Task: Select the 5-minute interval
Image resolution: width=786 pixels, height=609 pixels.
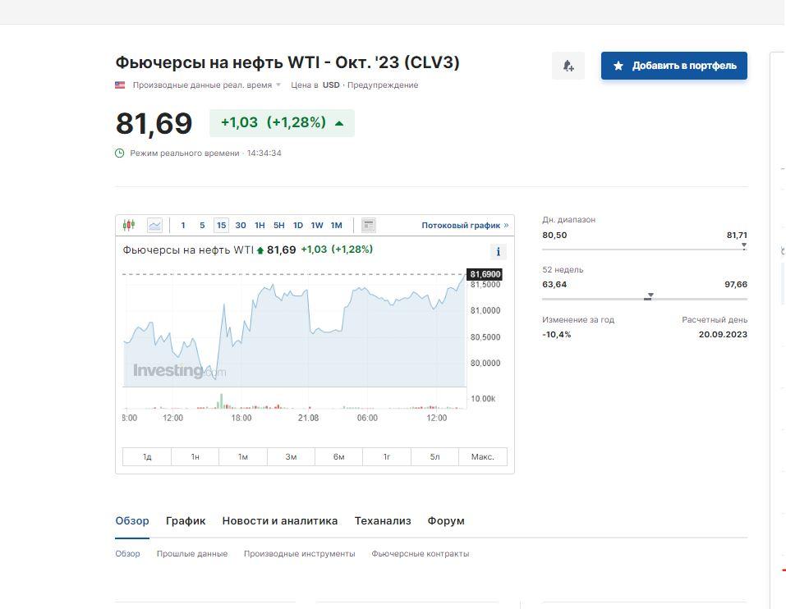Action: (202, 226)
